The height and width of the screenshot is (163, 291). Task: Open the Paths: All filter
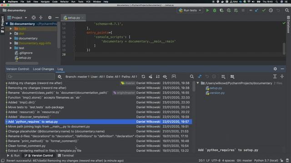tap(129, 77)
